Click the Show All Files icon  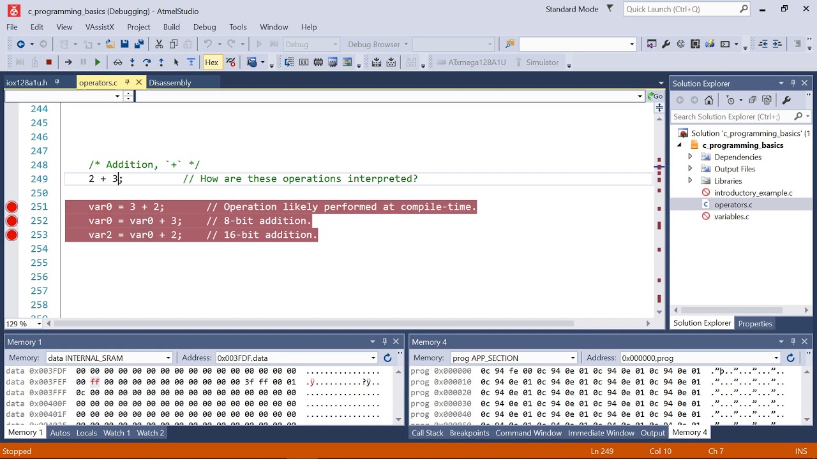767,100
